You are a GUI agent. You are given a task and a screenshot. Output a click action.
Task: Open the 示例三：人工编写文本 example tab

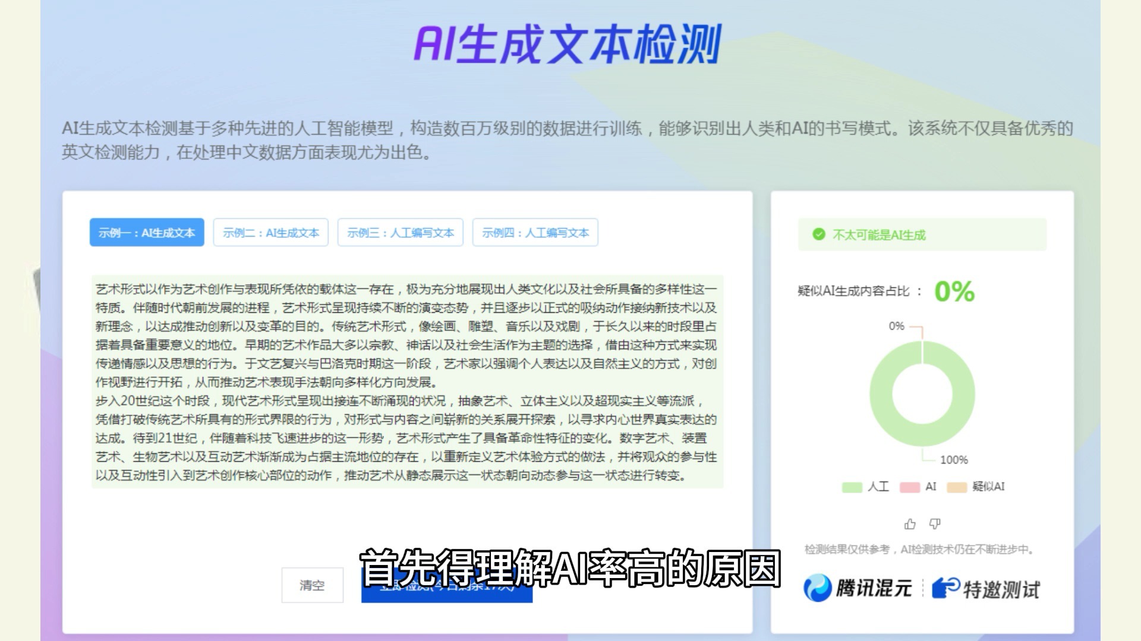[401, 232]
